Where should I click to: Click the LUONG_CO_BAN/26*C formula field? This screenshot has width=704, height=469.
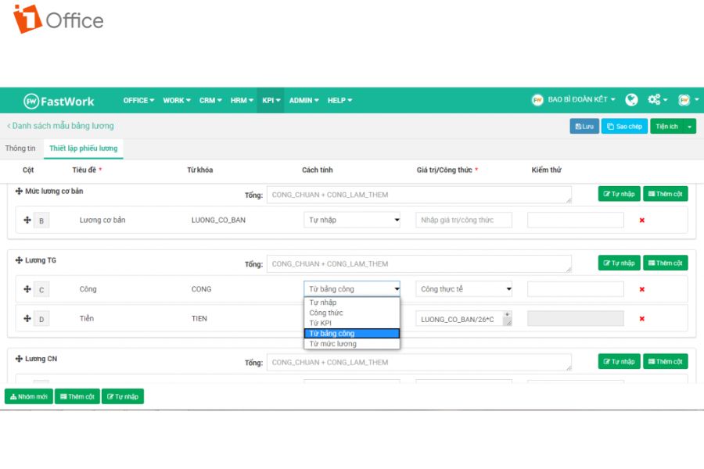tap(464, 319)
